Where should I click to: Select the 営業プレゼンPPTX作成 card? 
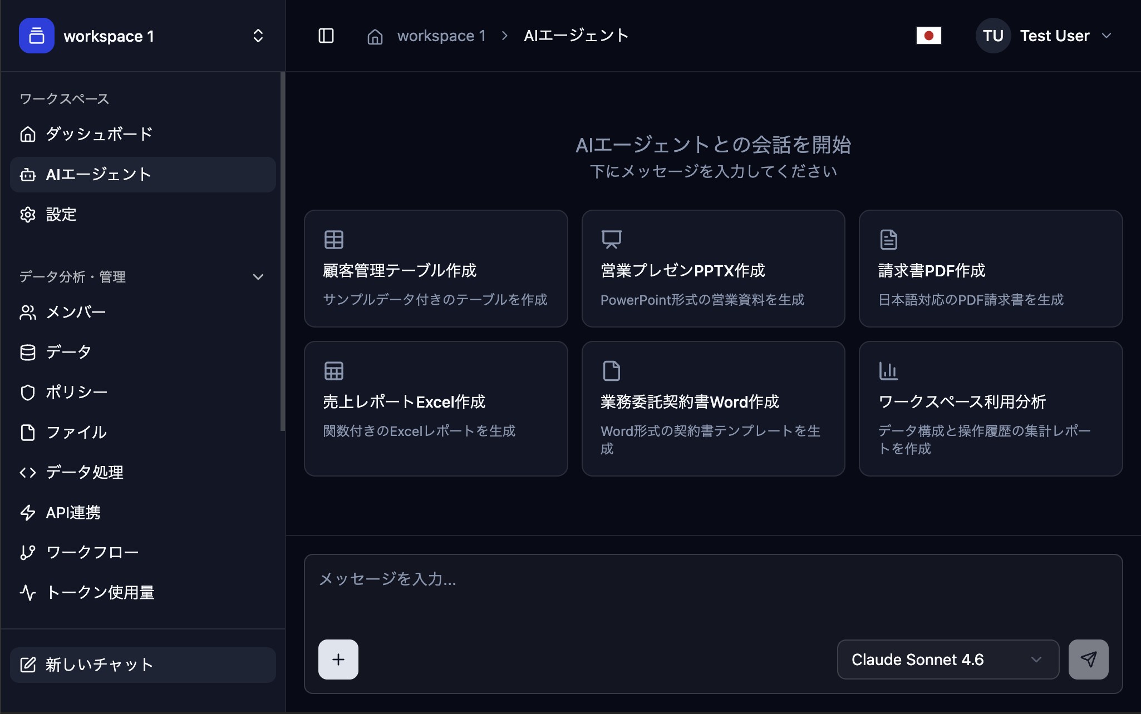(713, 269)
